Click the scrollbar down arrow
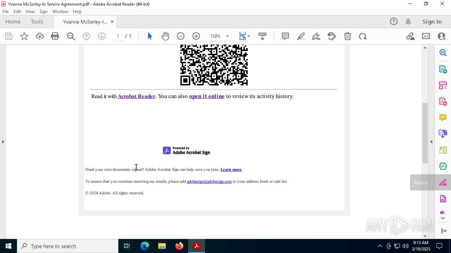 point(425,236)
